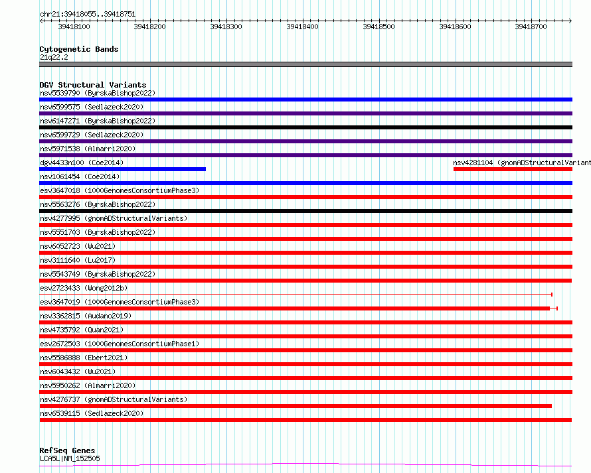Open the nsv3111640 (Lu2017) variant
Viewport: 591px width, 473px height.
click(78, 260)
